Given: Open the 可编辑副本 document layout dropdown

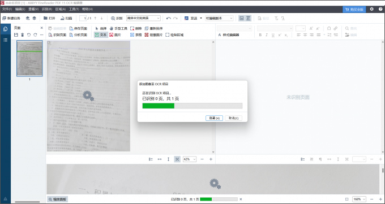Looking at the screenshot, I should 219,19.
